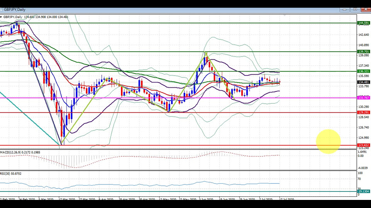This screenshot has height=208, width=371.
Task: Select the 144.591 green price level label
Action: (363, 23)
